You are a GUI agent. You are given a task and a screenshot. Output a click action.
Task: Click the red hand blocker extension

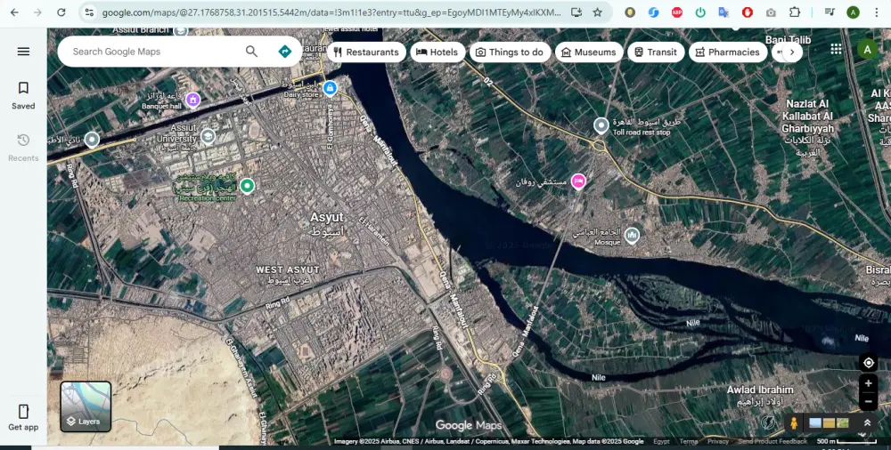pyautogui.click(x=748, y=12)
